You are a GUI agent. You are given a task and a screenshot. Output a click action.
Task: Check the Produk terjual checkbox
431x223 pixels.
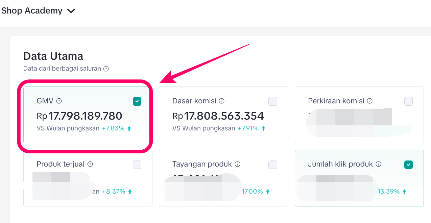[x=137, y=165]
